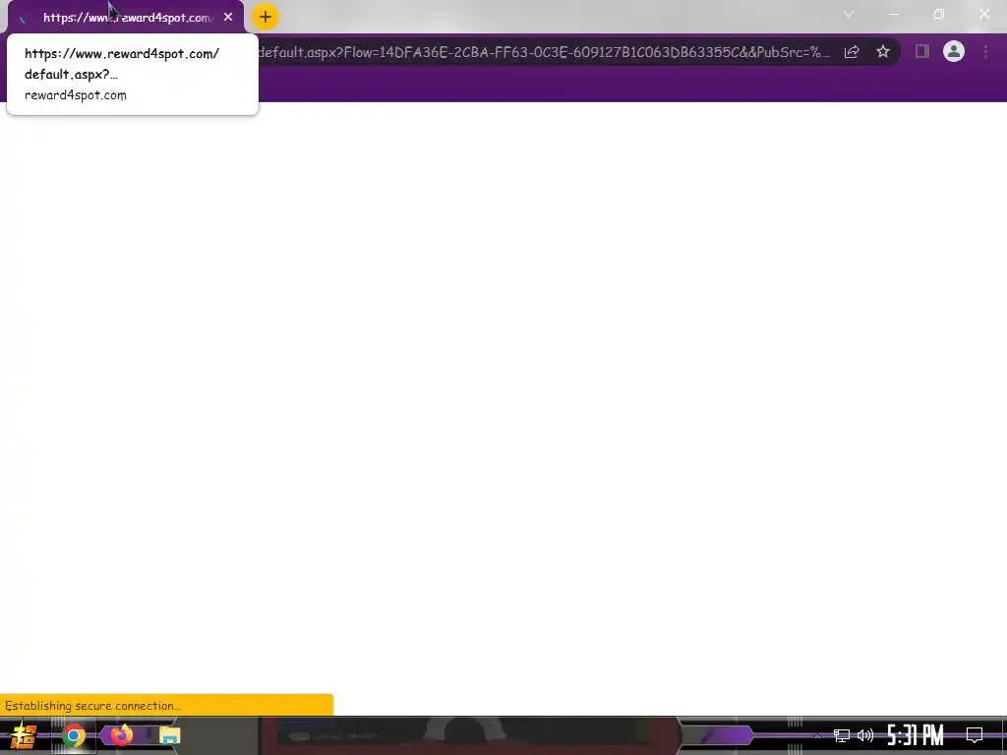Restore down the Chrome window

(939, 14)
